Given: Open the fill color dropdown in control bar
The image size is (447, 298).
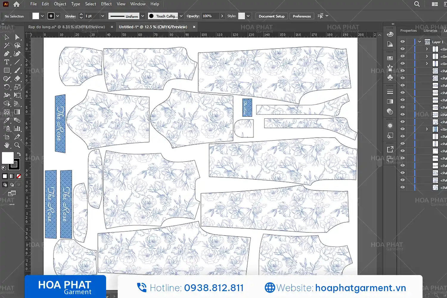Looking at the screenshot, I should pyautogui.click(x=42, y=16).
